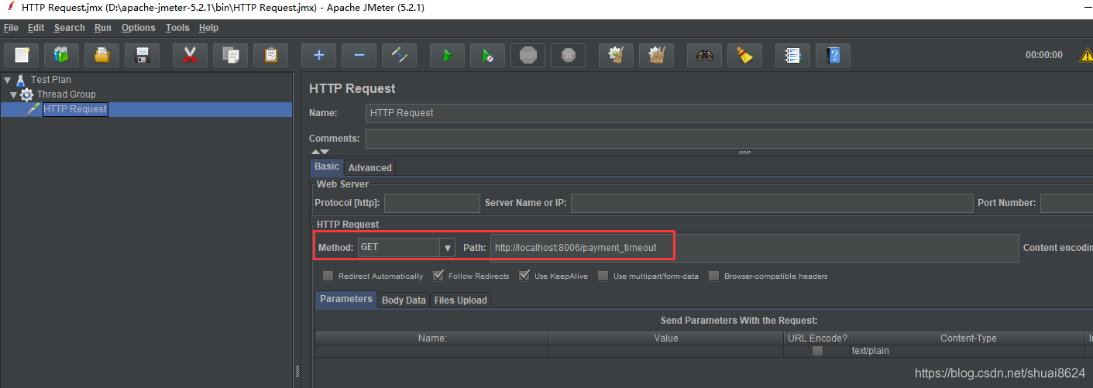Image resolution: width=1093 pixels, height=388 pixels.
Task: Collapse all nodes with minus icon
Action: (359, 55)
